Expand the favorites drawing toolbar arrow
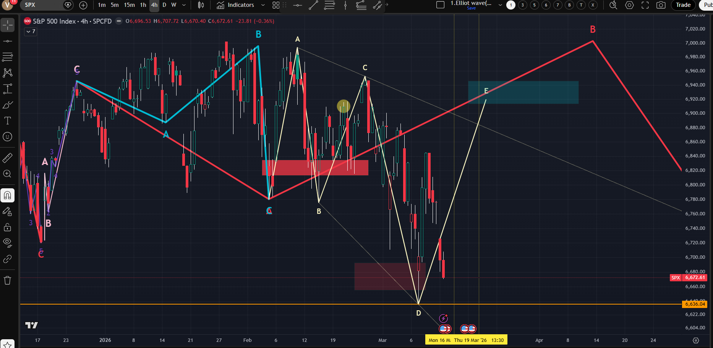713x348 pixels. (x=387, y=5)
